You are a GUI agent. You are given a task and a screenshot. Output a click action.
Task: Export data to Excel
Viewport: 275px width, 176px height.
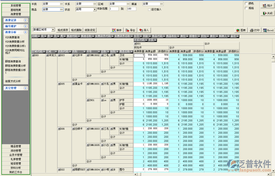point(268,30)
